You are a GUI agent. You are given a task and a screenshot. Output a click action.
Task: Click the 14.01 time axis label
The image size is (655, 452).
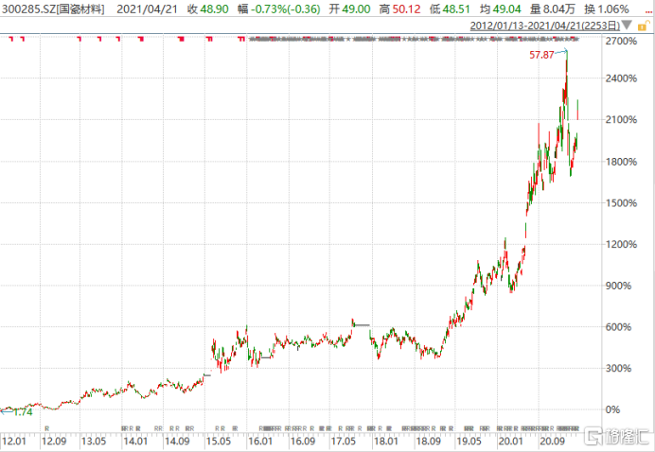click(x=135, y=442)
